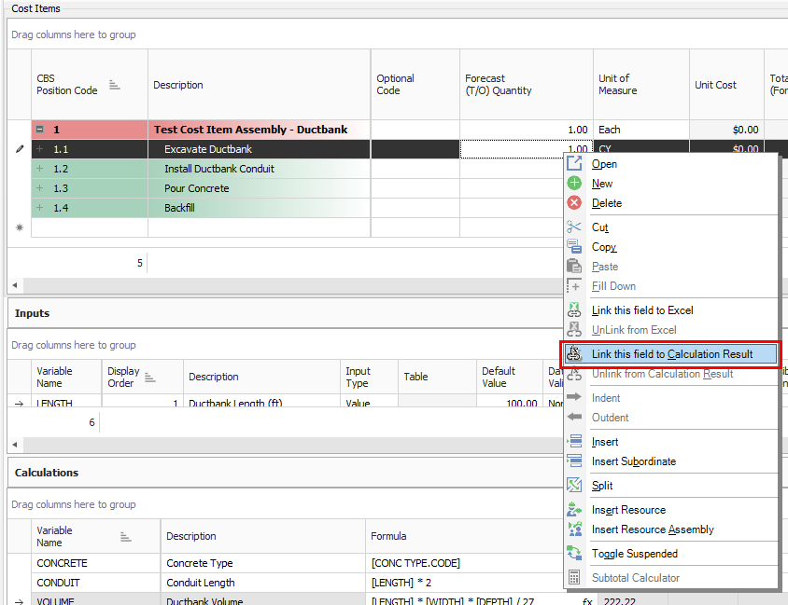This screenshot has width=788, height=605.
Task: Click the Link this field to Excel icon
Action: click(574, 310)
